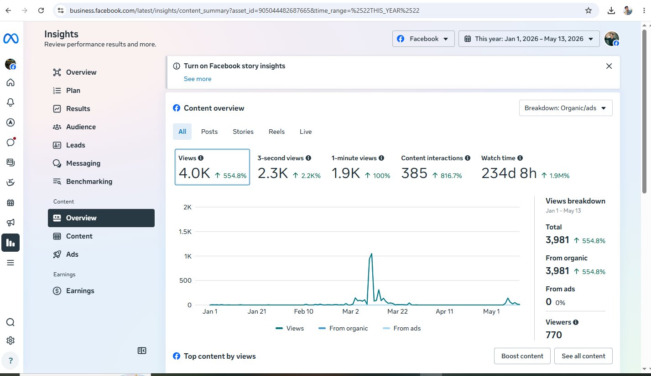Image resolution: width=651 pixels, height=376 pixels.
Task: Click the Boost content button
Action: [522, 356]
